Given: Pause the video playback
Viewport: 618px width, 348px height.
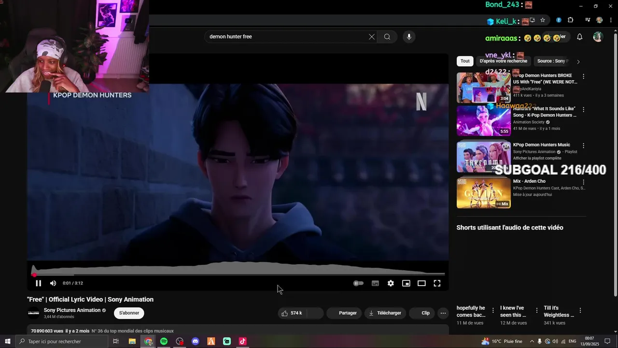Looking at the screenshot, I should (x=38, y=283).
